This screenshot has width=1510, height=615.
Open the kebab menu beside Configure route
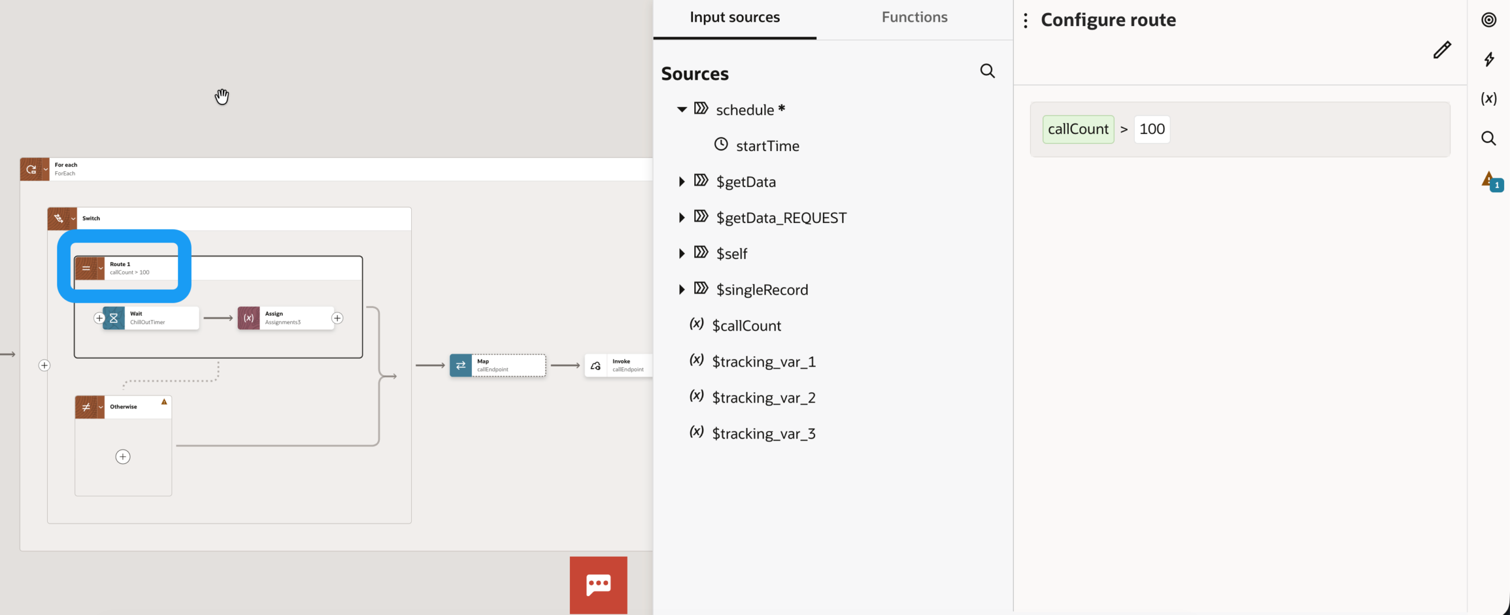click(1026, 21)
